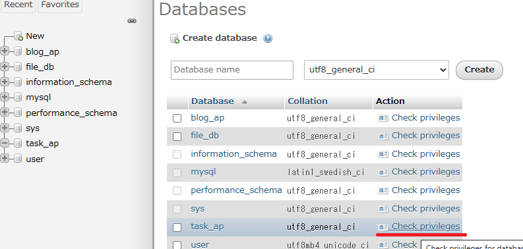The height and width of the screenshot is (249, 523).
Task: Select task_ap in the navigation tree
Action: (x=42, y=144)
